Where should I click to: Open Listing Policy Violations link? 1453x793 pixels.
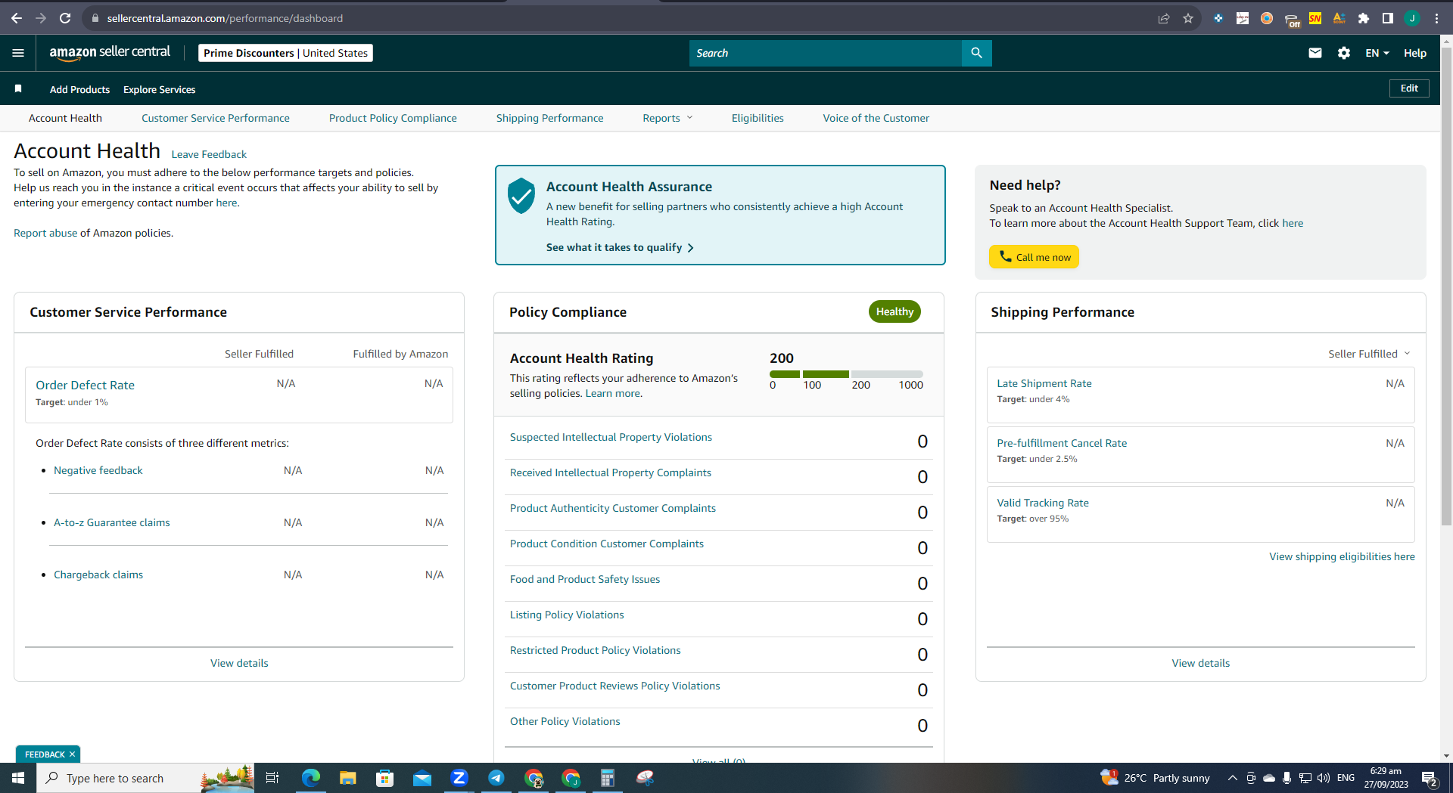coord(567,615)
